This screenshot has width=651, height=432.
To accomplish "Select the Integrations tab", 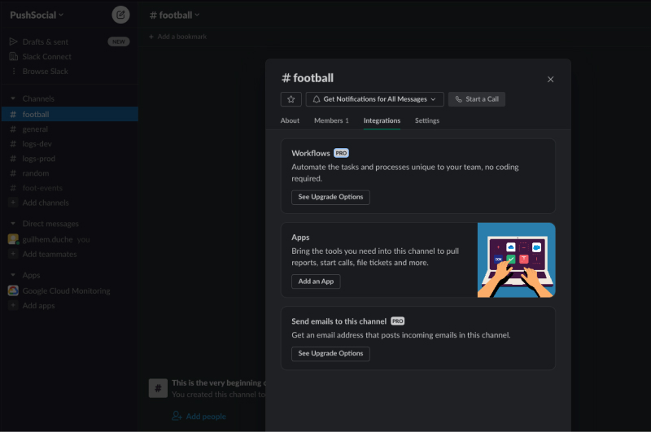I will 382,120.
